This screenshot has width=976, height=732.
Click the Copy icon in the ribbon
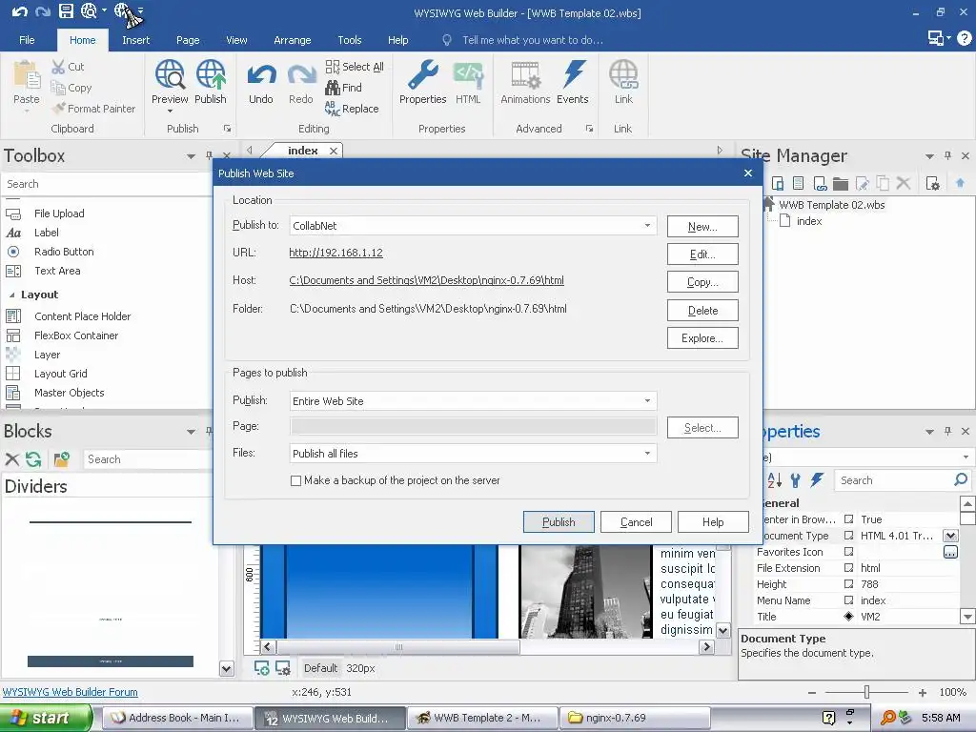pos(58,88)
